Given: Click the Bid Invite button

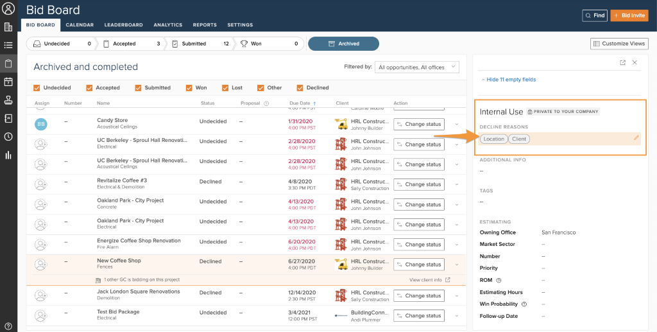Looking at the screenshot, I should [x=629, y=15].
